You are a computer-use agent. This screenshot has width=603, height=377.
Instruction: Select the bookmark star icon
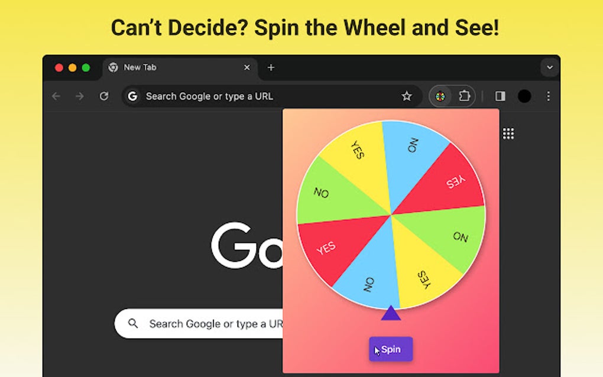tap(407, 95)
